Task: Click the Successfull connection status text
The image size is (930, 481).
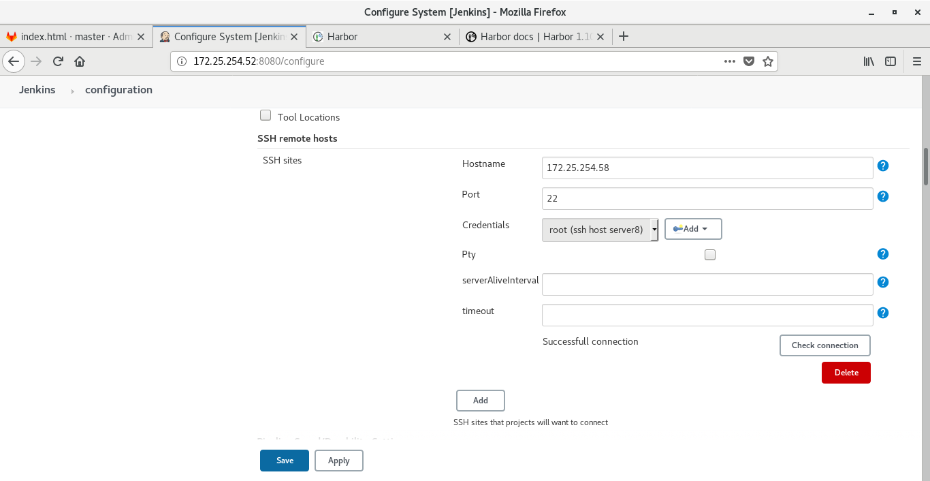Action: point(590,341)
